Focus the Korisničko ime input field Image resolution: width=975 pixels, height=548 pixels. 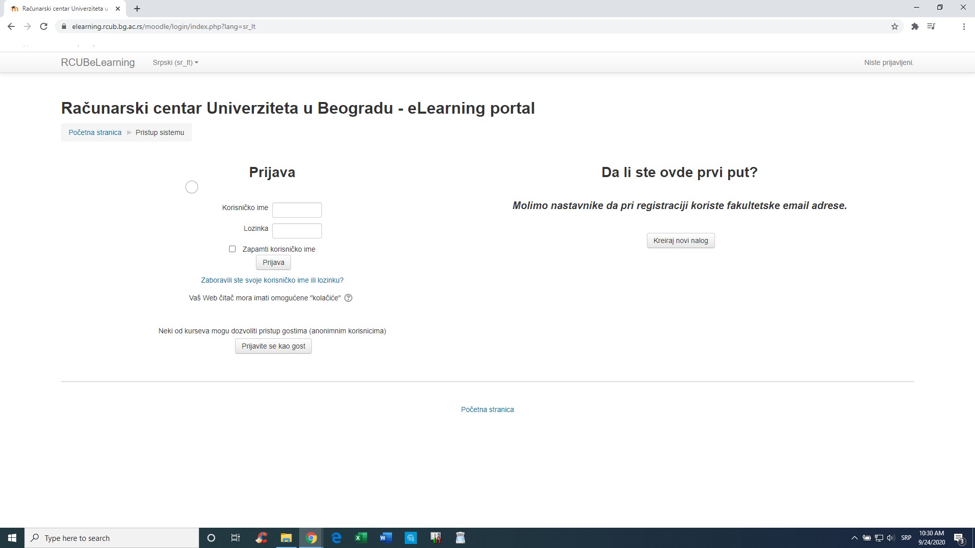(297, 210)
